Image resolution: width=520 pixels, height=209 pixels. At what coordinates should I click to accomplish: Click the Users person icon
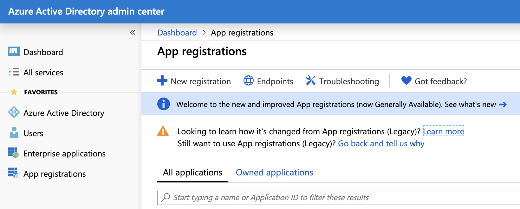click(x=14, y=132)
